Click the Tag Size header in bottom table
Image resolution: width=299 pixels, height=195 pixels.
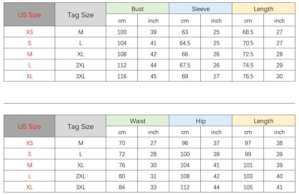(80, 126)
